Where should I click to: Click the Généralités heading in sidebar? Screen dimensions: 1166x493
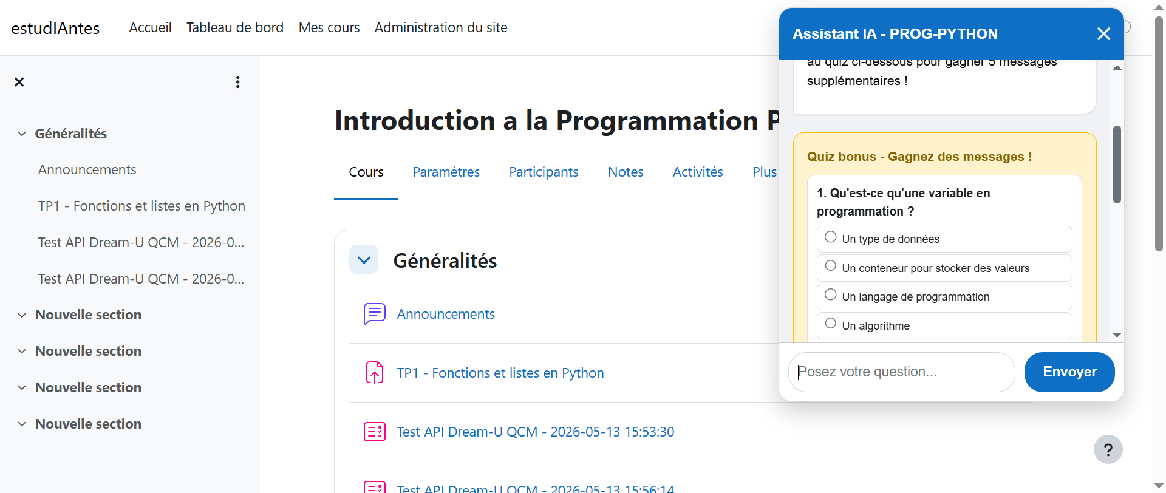pyautogui.click(x=71, y=134)
